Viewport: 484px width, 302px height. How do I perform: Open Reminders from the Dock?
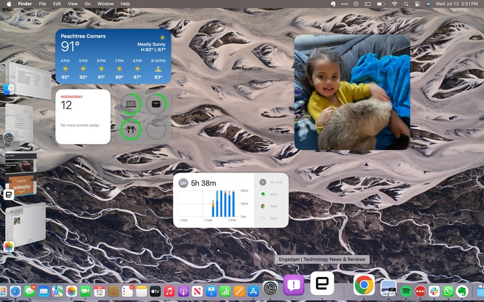click(127, 291)
